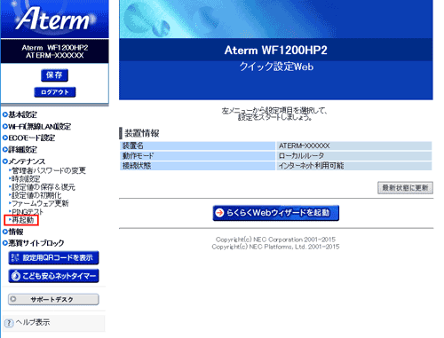
Task: Click the timer clock icon
Action: tap(15, 276)
